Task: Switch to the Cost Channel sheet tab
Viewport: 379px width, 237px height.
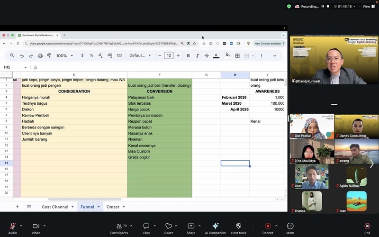Action: (x=55, y=207)
